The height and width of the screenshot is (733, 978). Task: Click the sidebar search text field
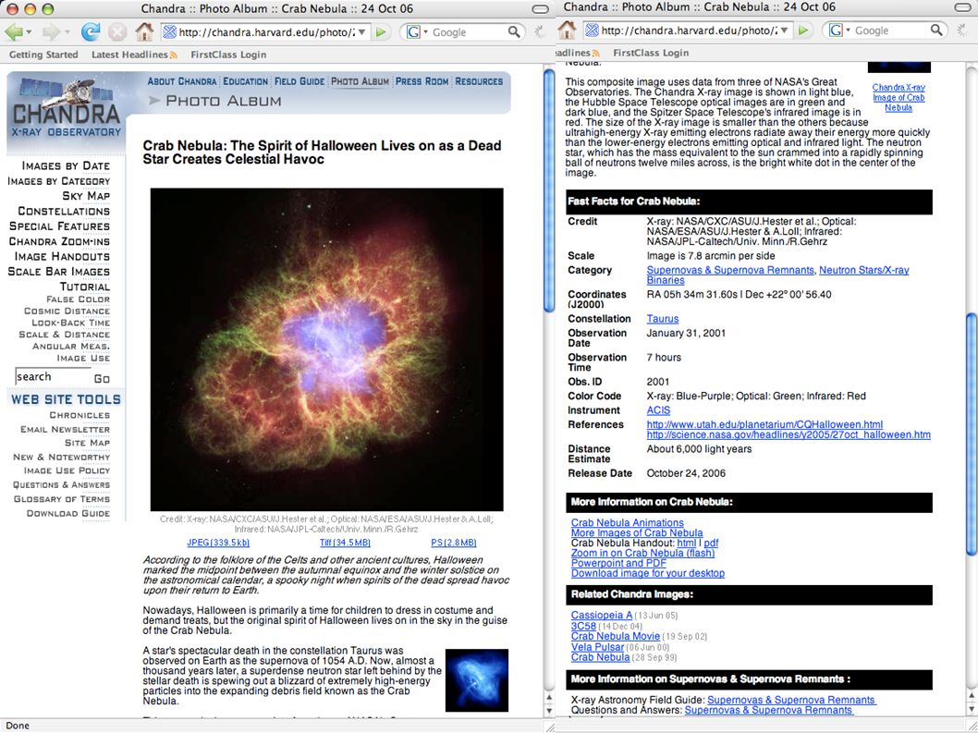[53, 377]
